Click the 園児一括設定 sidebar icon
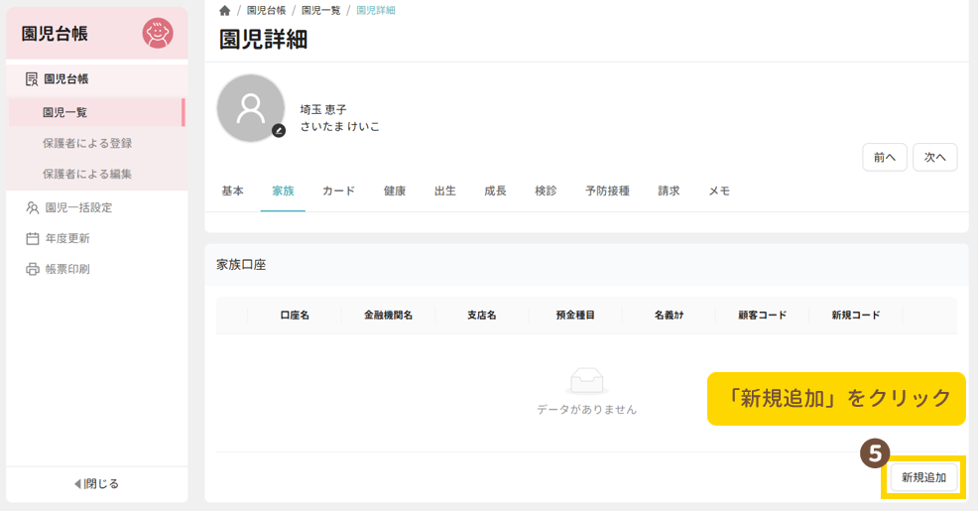The image size is (978, 511). (33, 207)
